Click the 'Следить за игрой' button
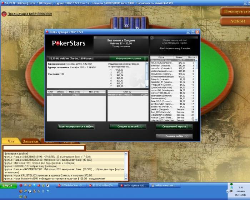 128,127
